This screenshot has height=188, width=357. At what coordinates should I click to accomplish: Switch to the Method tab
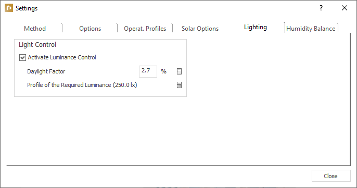pyautogui.click(x=35, y=29)
